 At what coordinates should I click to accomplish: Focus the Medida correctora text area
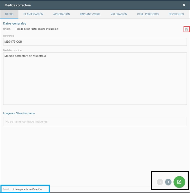95,78
